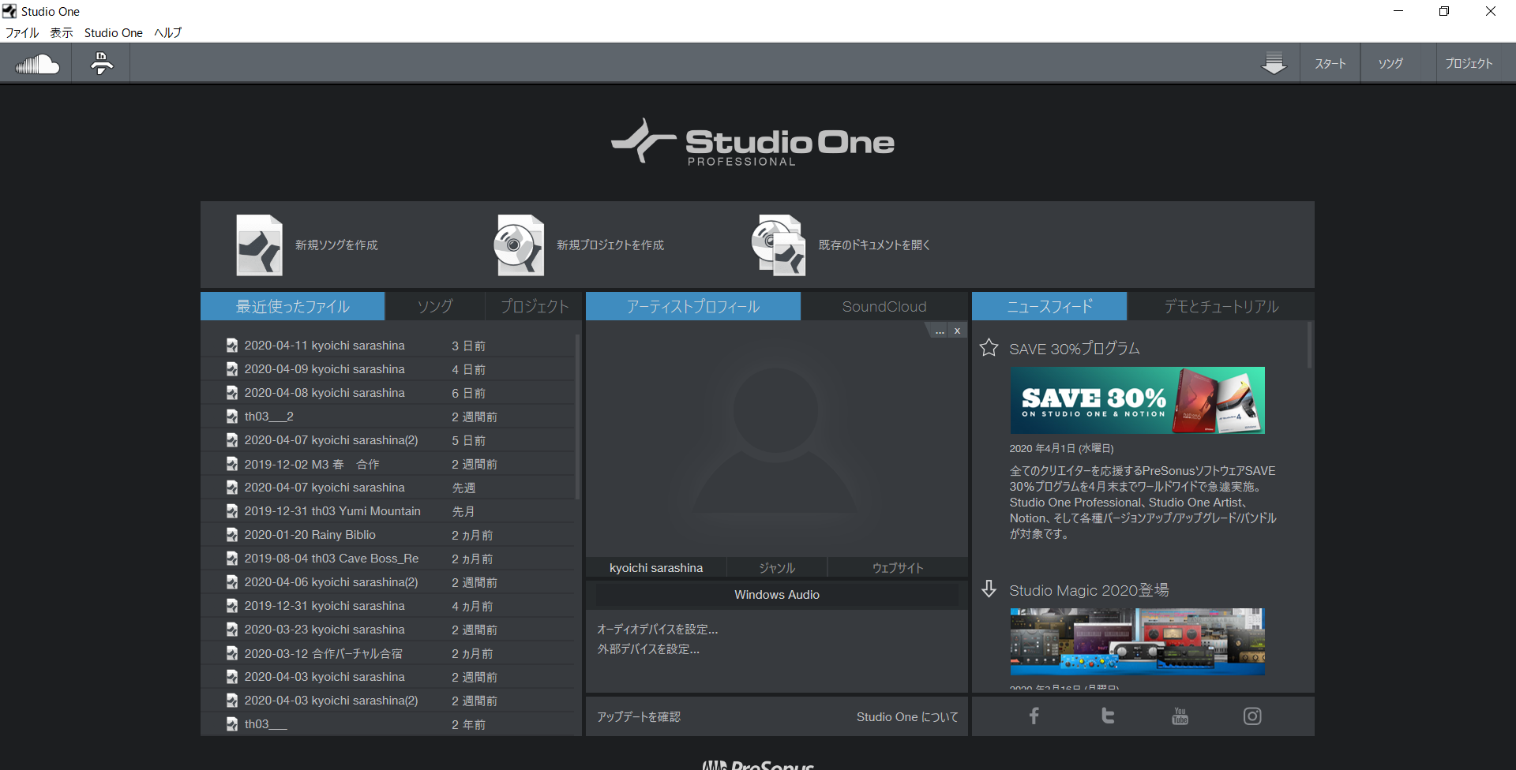This screenshot has height=770, width=1516.
Task: Open the SAVE 30% banner thumbnail
Action: tap(1137, 400)
